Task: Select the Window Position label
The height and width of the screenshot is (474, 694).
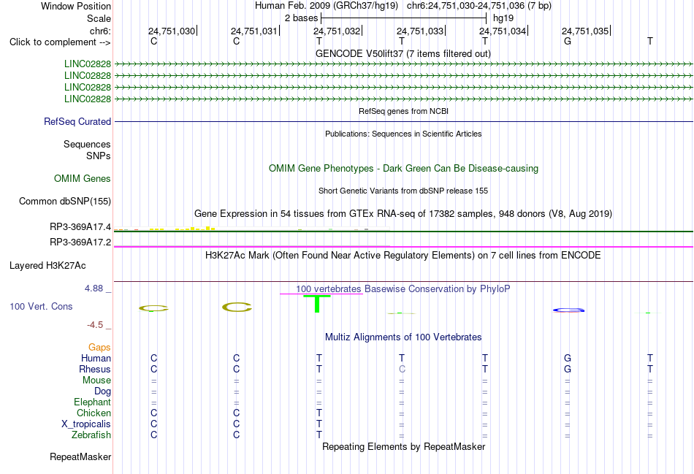Action: point(76,6)
